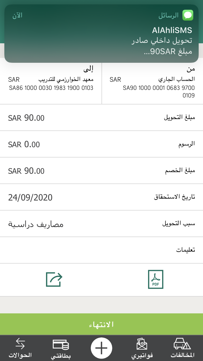Screen dimensions: 203x361
Task: Download the transfer receipt as PDF
Action: click(156, 279)
